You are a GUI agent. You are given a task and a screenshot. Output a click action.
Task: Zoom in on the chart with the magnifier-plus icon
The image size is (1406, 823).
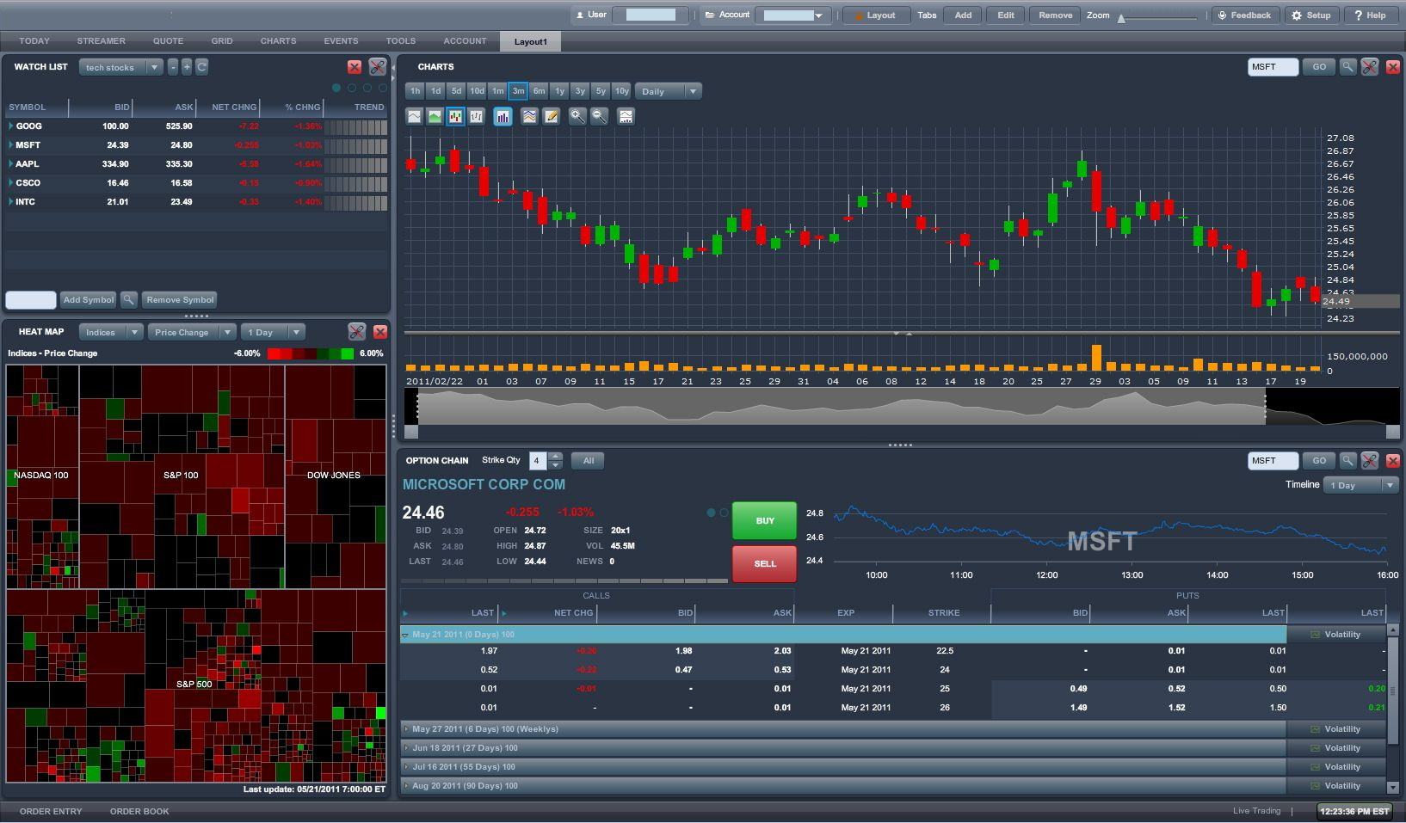point(577,116)
